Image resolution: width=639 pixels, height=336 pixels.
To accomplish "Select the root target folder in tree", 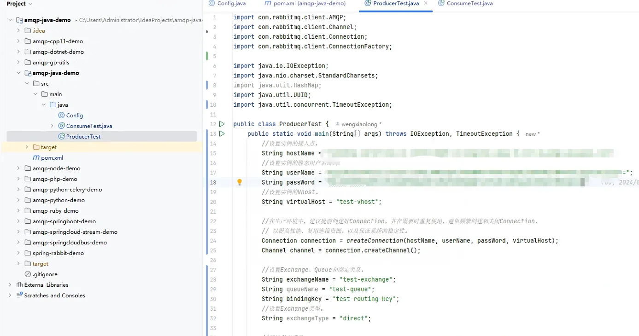I will (40, 264).
